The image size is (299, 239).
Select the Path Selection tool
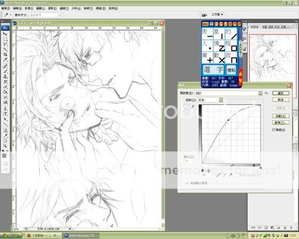click(x=5, y=119)
